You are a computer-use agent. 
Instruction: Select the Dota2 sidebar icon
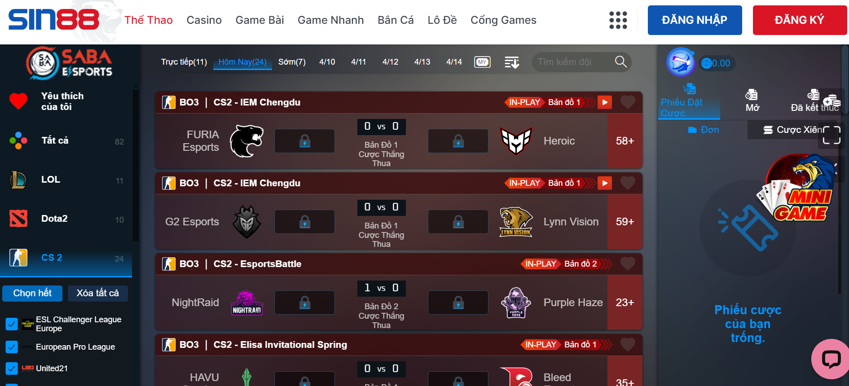click(x=18, y=219)
